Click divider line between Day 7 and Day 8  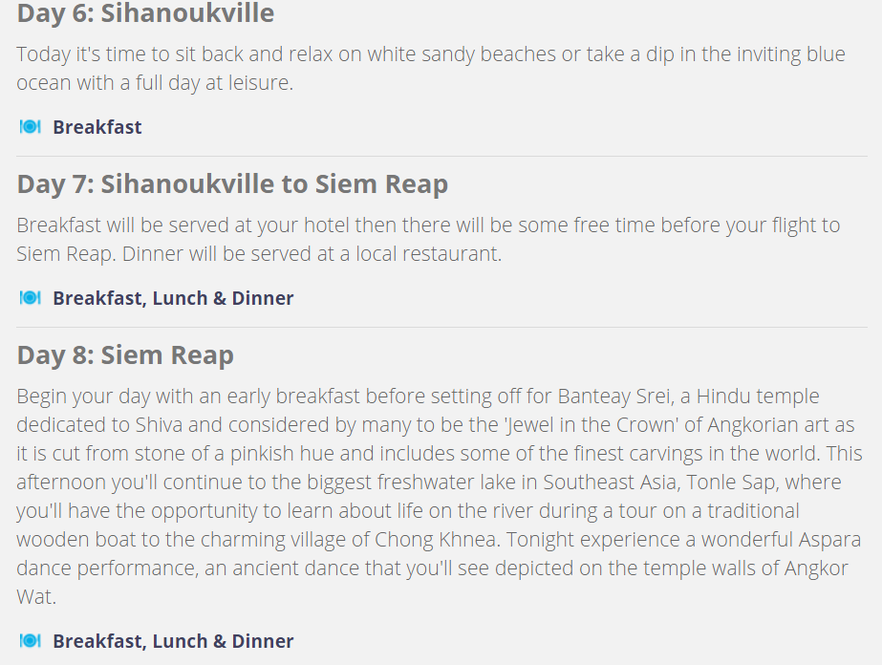coord(441,327)
